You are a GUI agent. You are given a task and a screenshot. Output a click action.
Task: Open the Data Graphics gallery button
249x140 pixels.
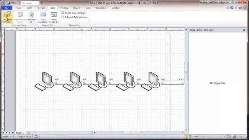click(43, 17)
